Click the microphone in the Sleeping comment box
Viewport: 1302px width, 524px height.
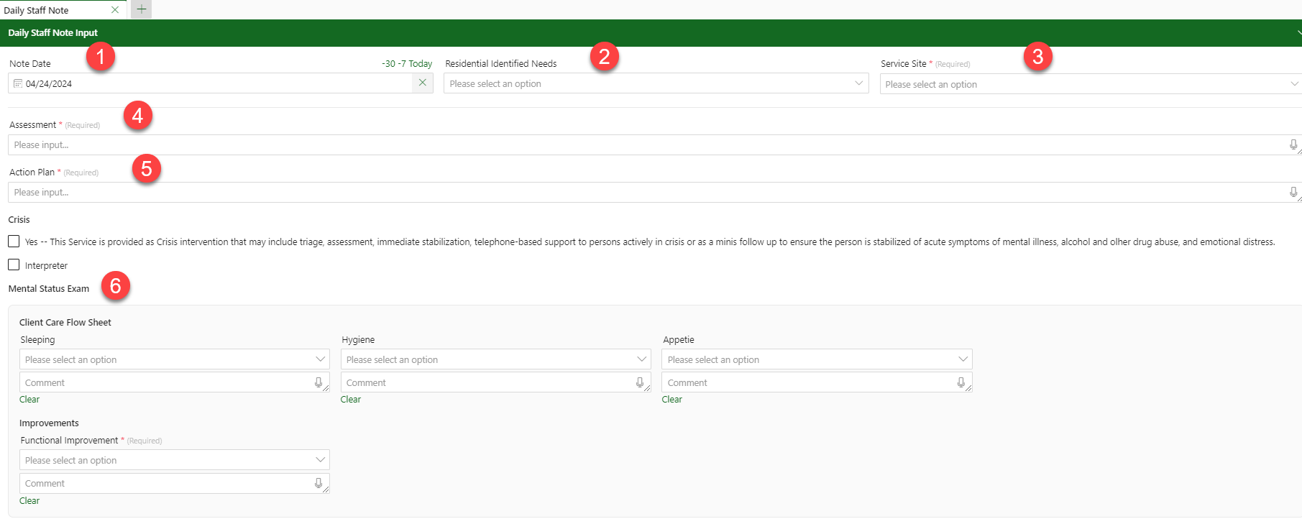(x=318, y=382)
